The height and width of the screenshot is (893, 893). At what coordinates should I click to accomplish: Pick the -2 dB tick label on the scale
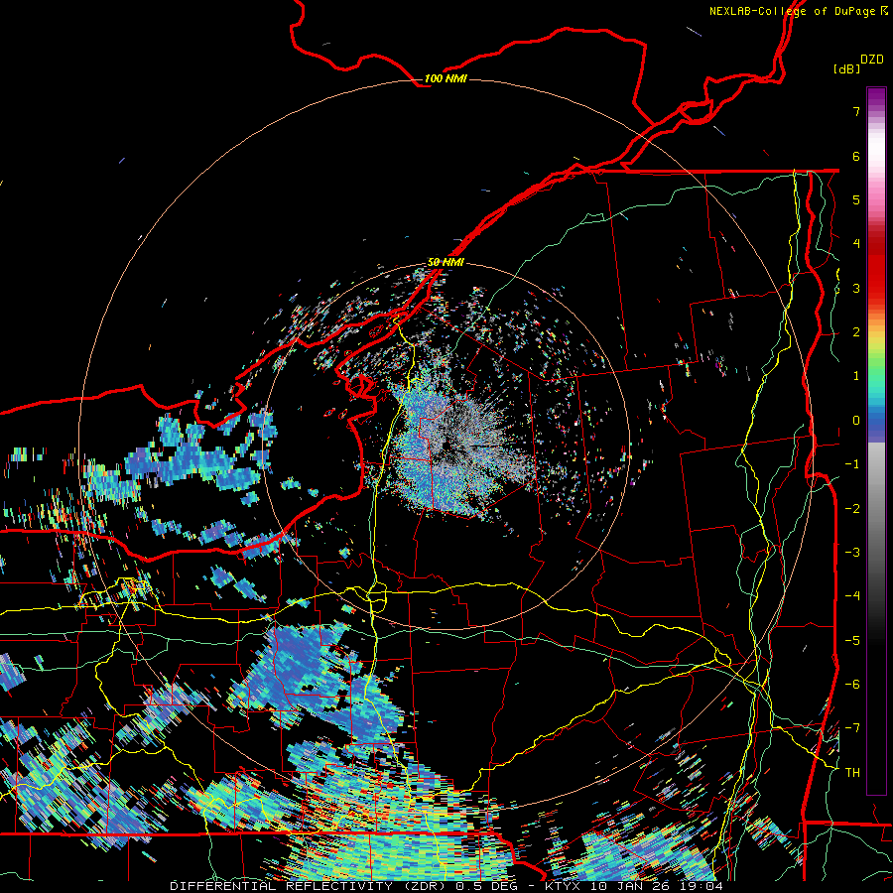[852, 508]
